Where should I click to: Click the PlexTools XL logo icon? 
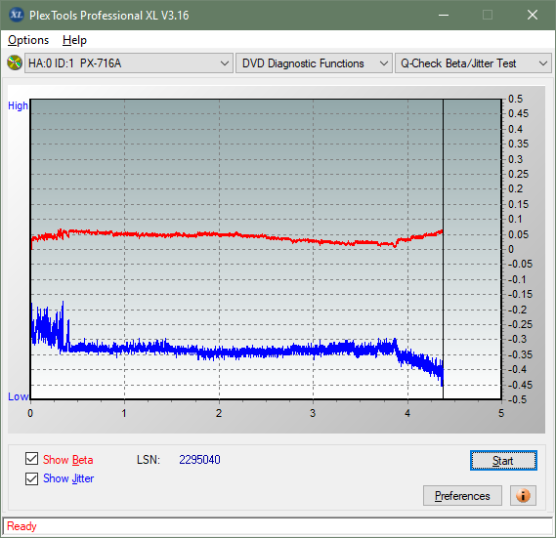[x=16, y=15]
